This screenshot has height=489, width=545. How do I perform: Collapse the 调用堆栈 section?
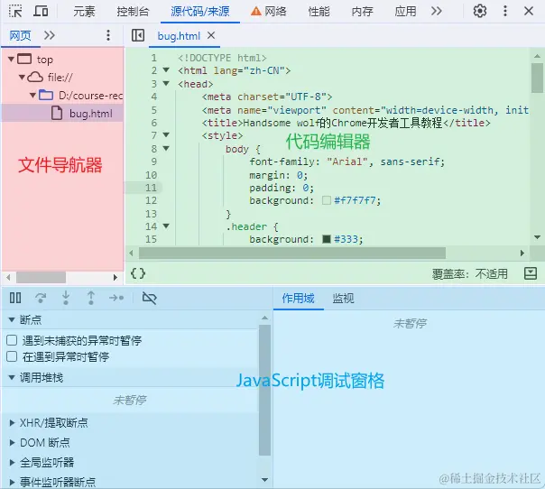point(12,377)
